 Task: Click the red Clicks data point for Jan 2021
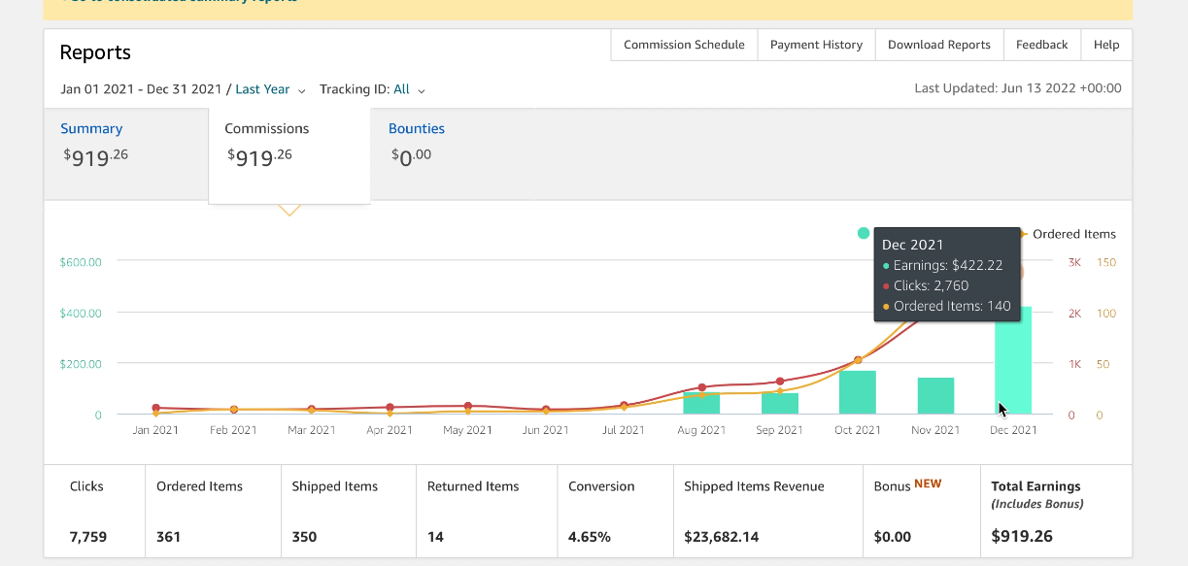[155, 408]
